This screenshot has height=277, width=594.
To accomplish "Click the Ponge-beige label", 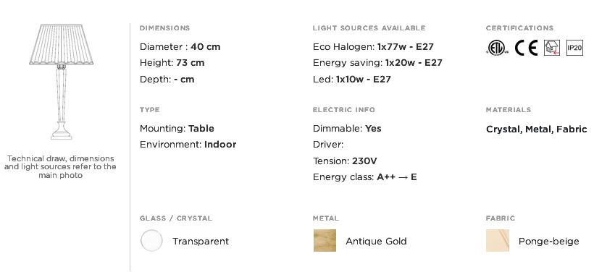I will point(549,242).
